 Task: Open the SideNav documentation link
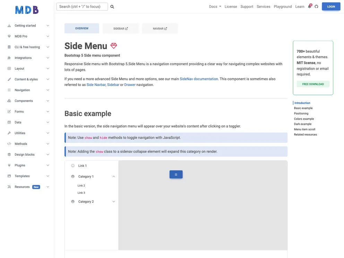click(199, 79)
